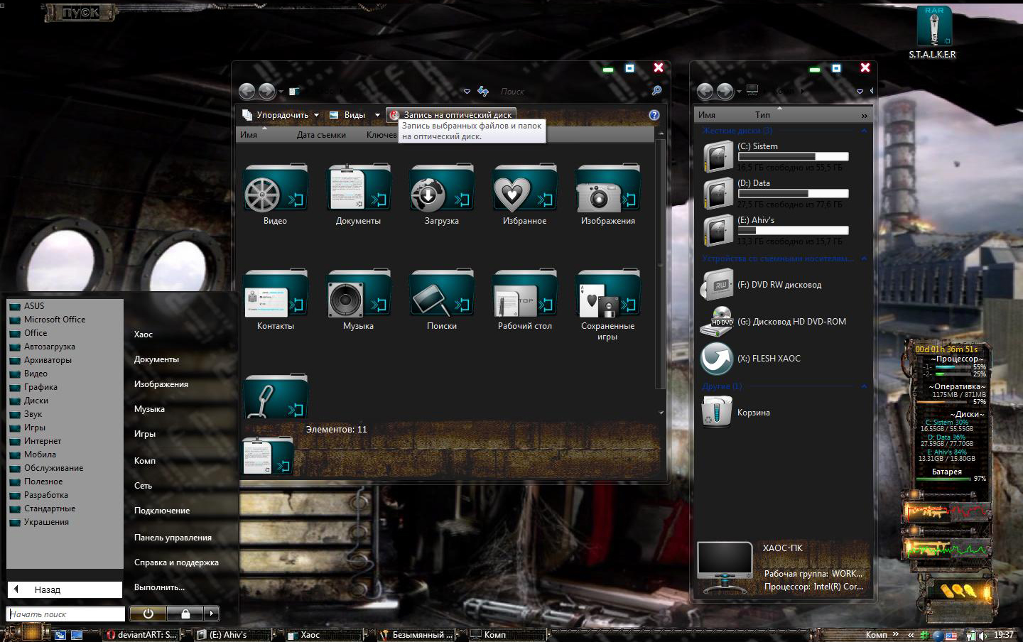This screenshot has width=1023, height=642.
Task: Sort by the Тип column in Комп
Action: pos(762,115)
